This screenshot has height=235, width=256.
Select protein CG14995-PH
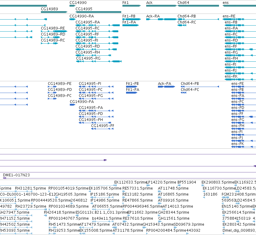tap(95, 123)
